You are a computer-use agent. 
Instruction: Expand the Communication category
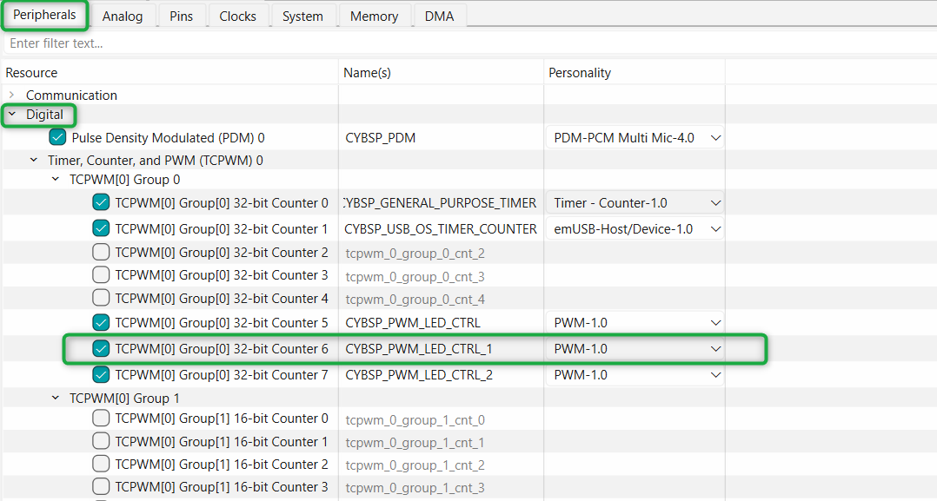11,95
